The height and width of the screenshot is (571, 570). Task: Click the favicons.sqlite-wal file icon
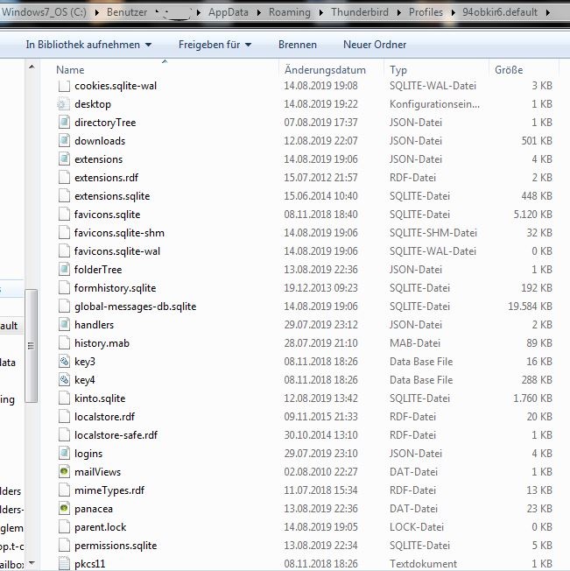64,251
